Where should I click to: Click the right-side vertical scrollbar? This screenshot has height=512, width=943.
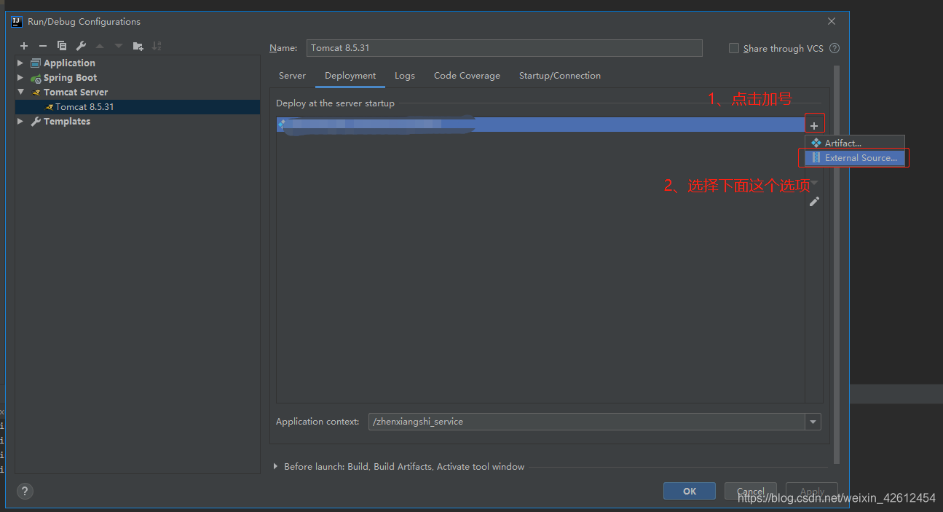(837, 264)
